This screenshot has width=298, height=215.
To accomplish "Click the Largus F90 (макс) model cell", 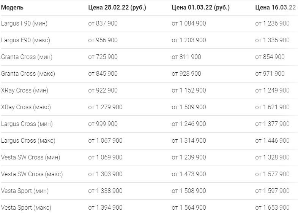I will 25,40.
